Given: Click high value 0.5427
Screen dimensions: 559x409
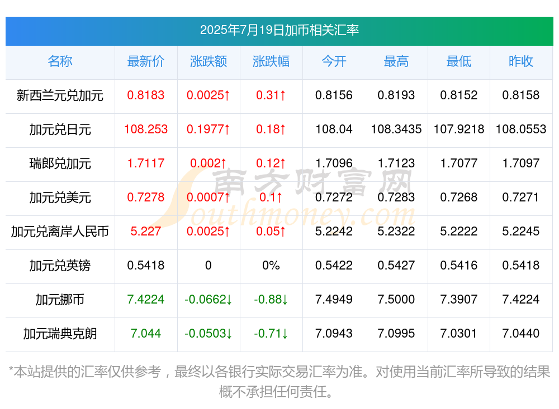Looking at the screenshot, I should point(396,266).
